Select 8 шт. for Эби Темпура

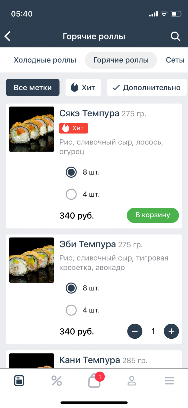pyautogui.click(x=71, y=288)
